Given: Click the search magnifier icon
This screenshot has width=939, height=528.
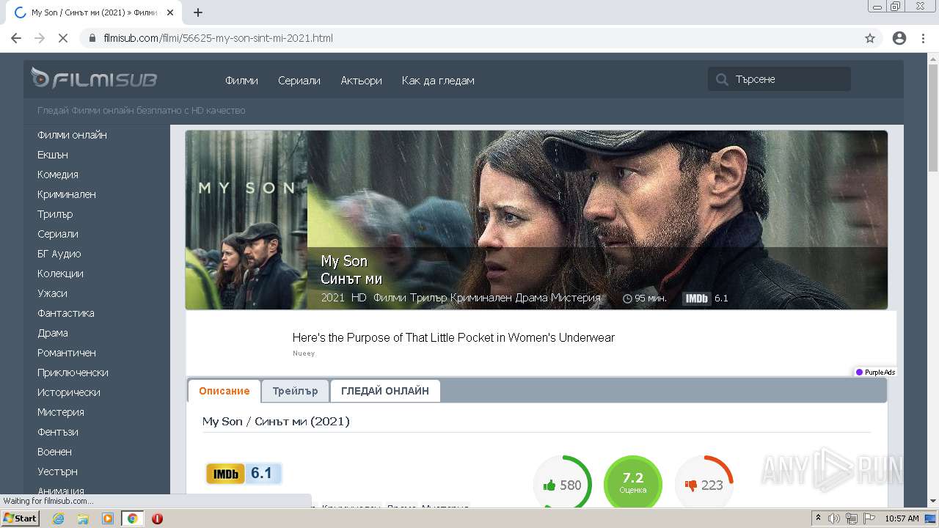Looking at the screenshot, I should [722, 79].
